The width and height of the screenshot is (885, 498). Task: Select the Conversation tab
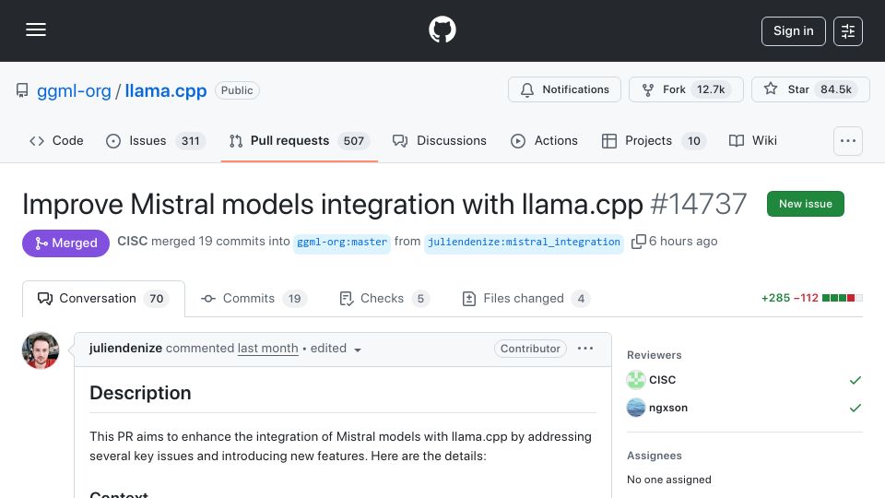[x=103, y=299]
